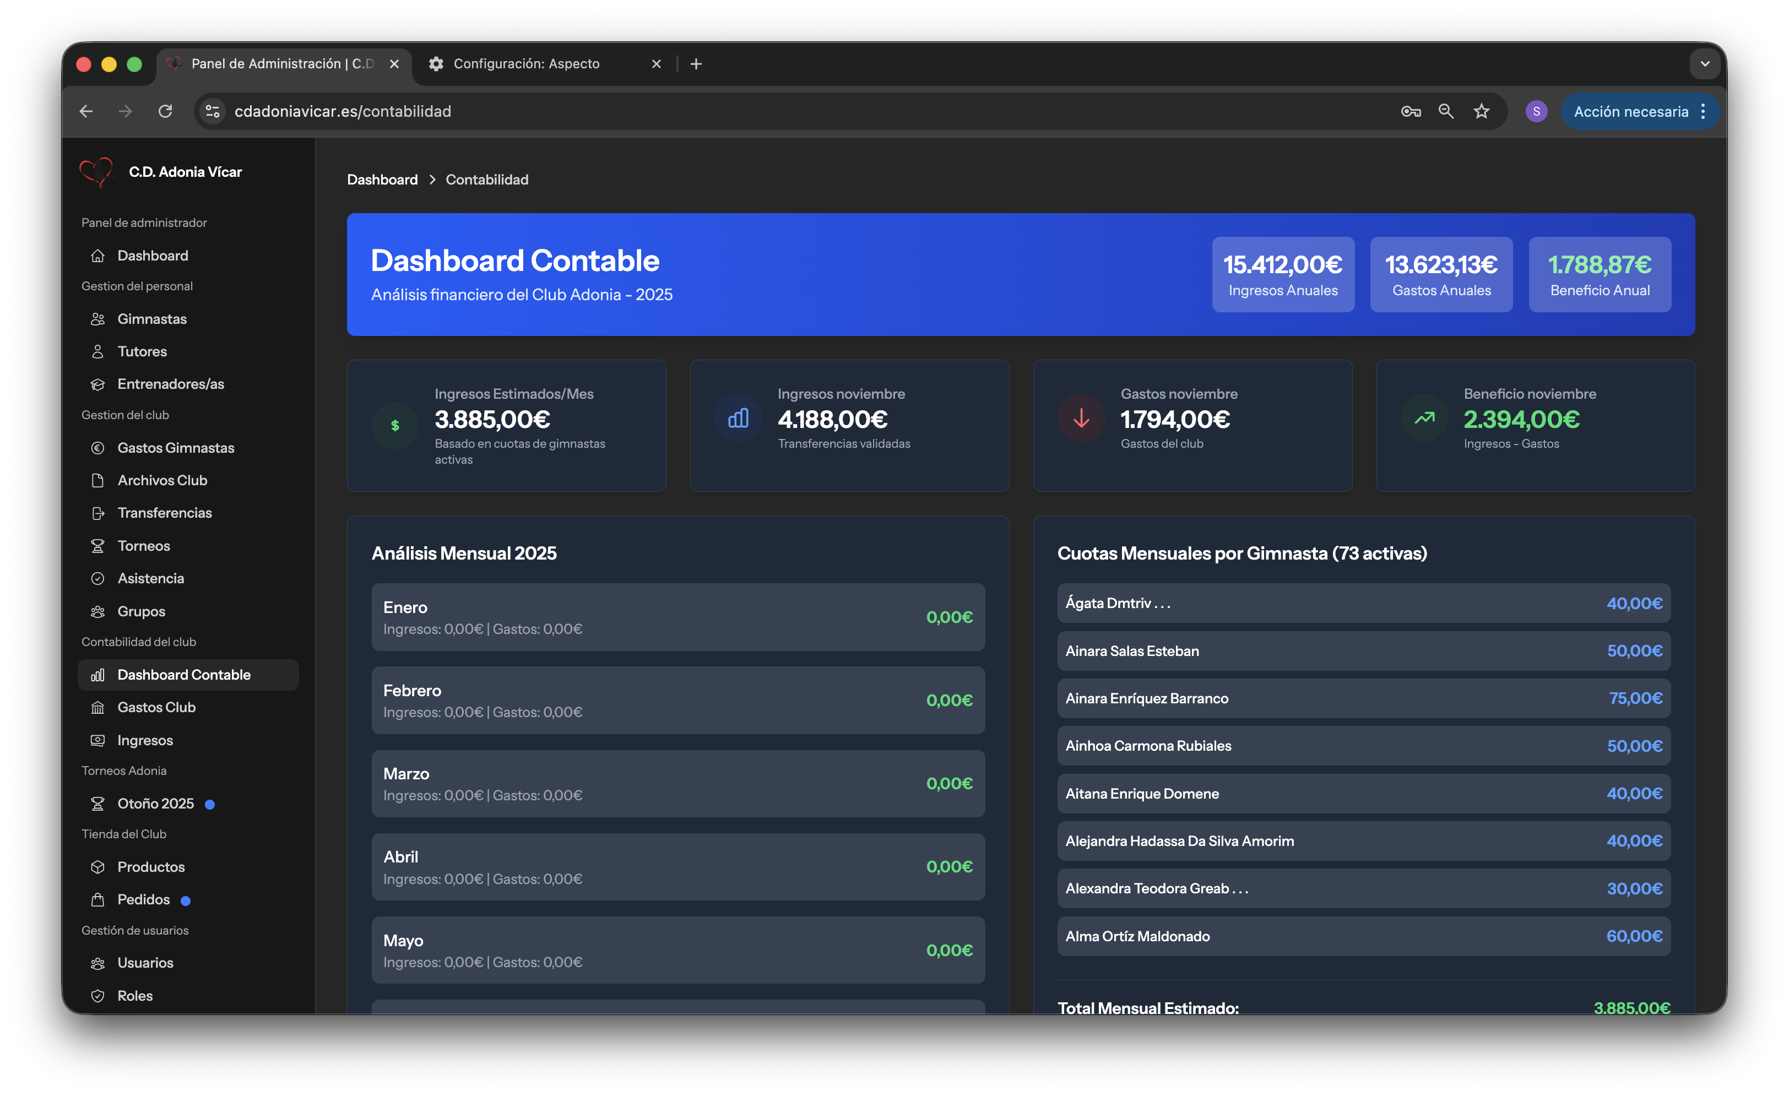Image resolution: width=1789 pixels, height=1096 pixels.
Task: Click the Acción necesaria button
Action: (x=1631, y=111)
